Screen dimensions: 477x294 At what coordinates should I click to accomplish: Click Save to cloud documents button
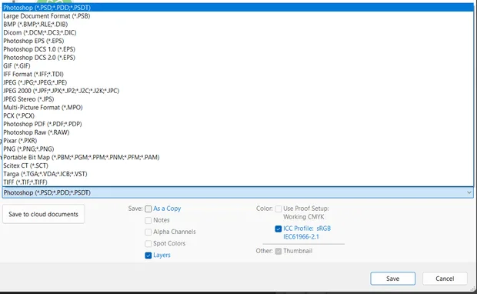(44, 214)
